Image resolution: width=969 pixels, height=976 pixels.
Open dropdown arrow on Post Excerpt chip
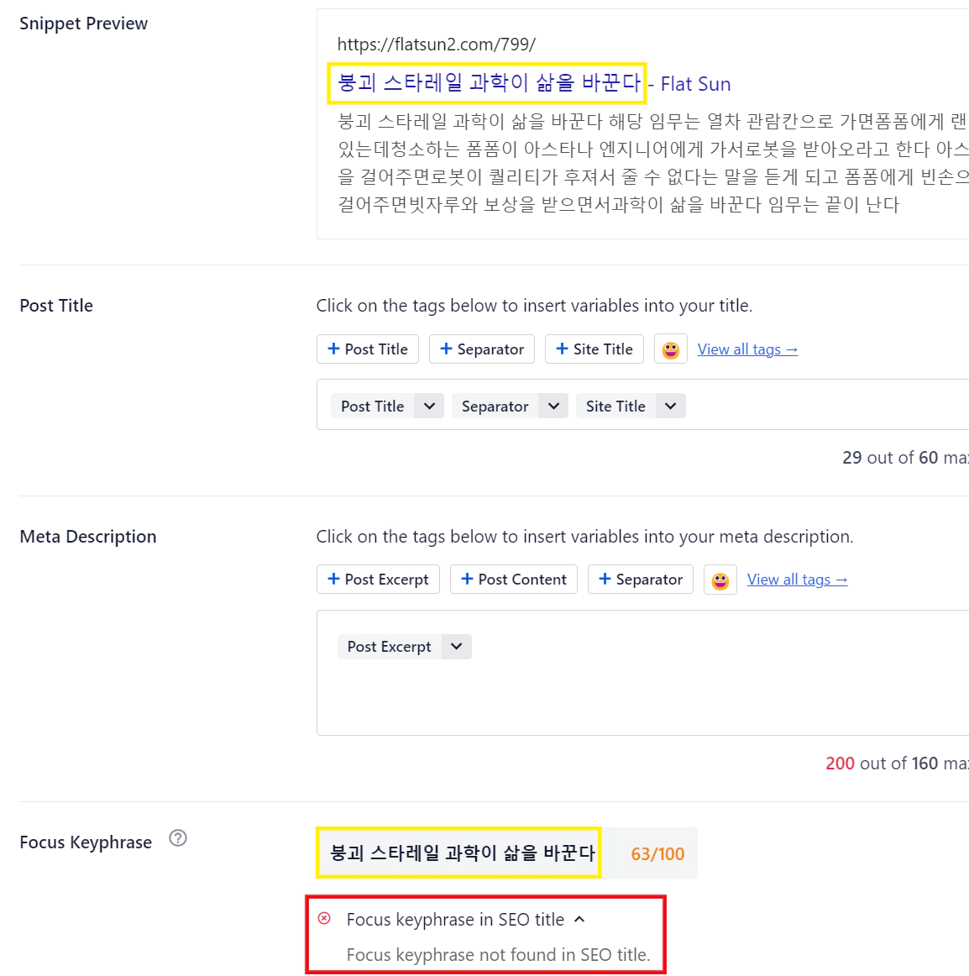tap(456, 646)
